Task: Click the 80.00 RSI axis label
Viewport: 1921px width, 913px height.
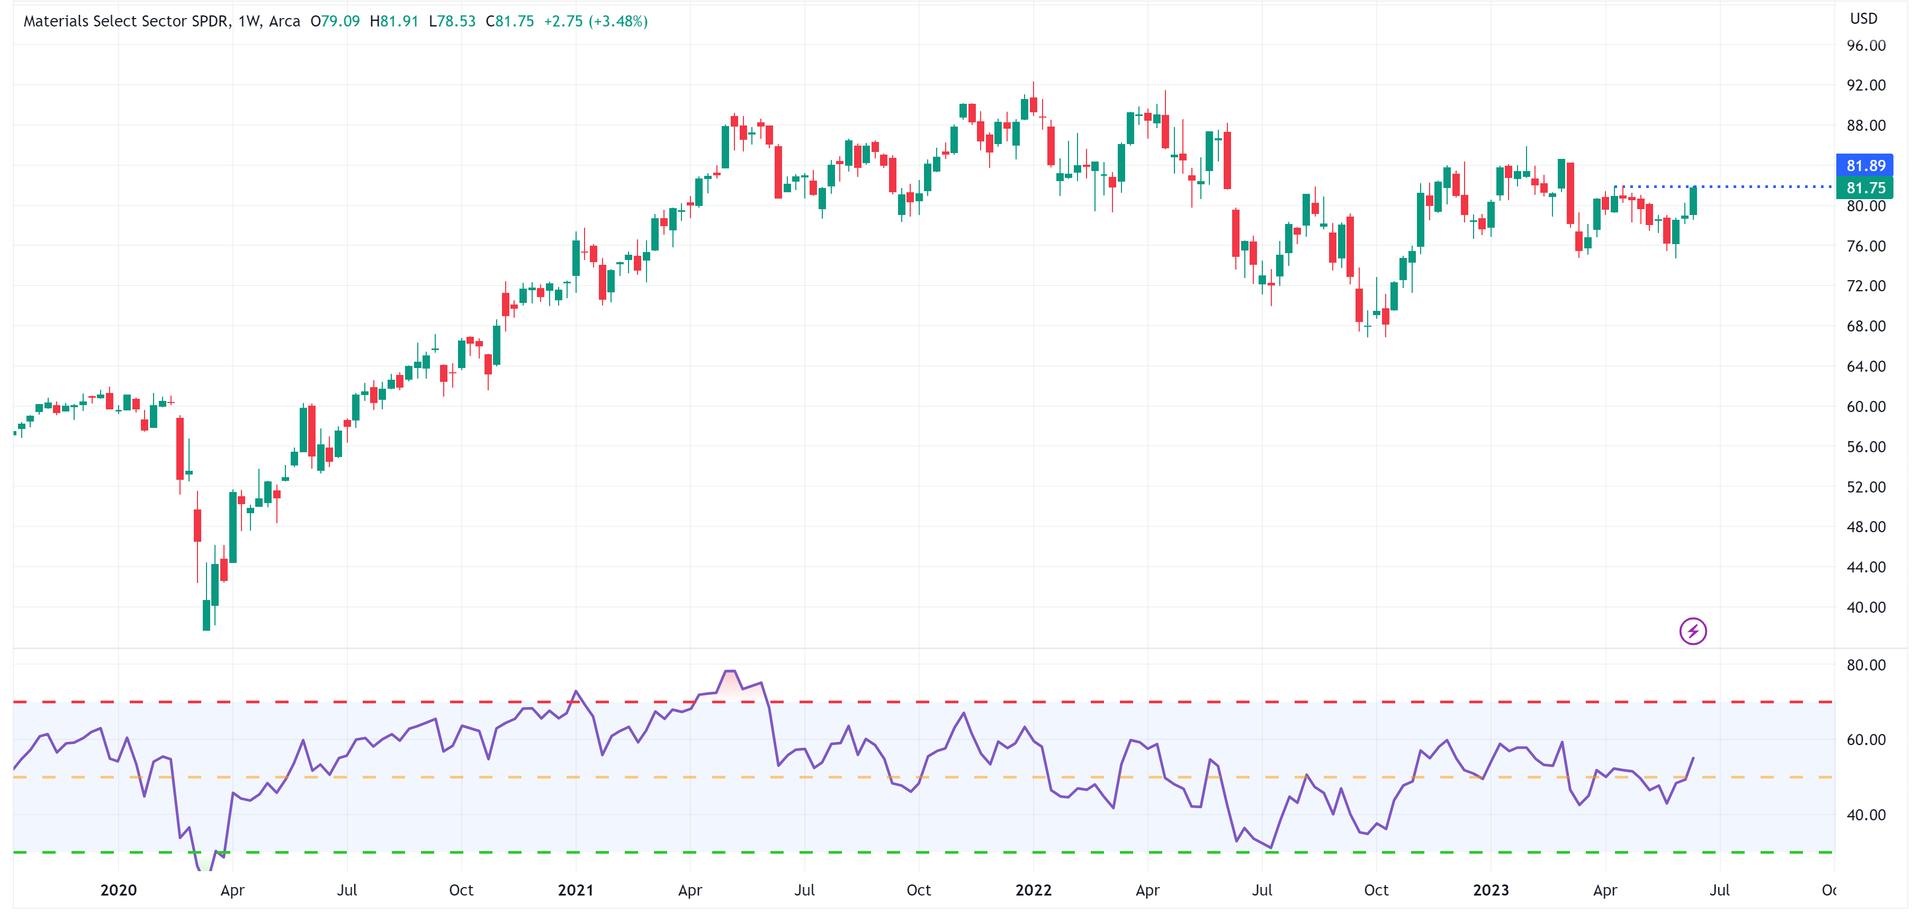Action: click(1865, 665)
